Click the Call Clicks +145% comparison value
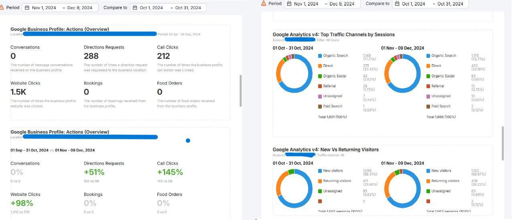Image resolution: width=513 pixels, height=220 pixels. (x=170, y=172)
